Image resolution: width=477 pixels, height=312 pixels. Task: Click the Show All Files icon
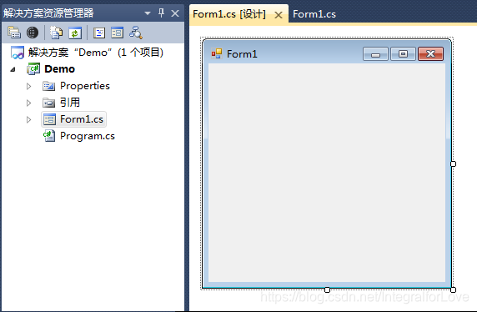33,33
